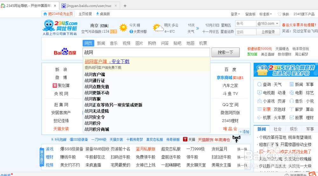
Task: Click the sunny weather icon for today
Action: click(x=123, y=28)
